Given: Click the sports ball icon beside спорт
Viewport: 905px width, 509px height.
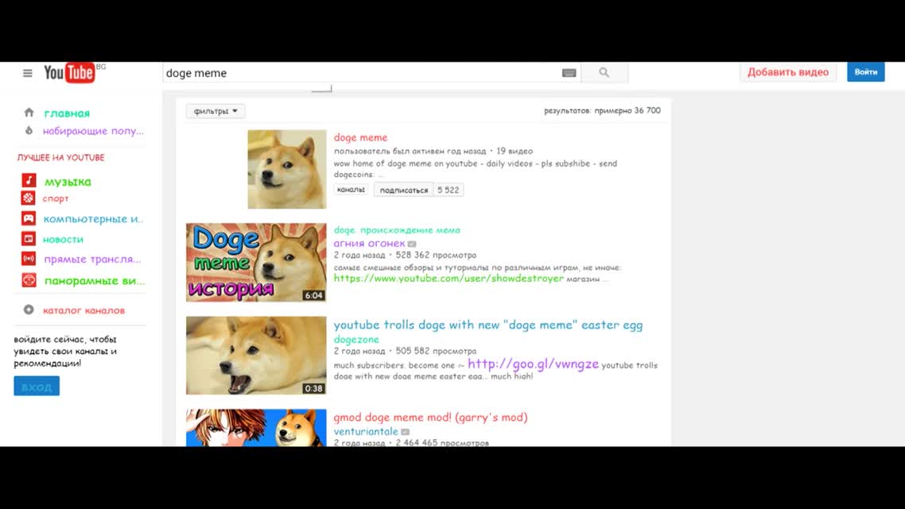Looking at the screenshot, I should click(29, 198).
